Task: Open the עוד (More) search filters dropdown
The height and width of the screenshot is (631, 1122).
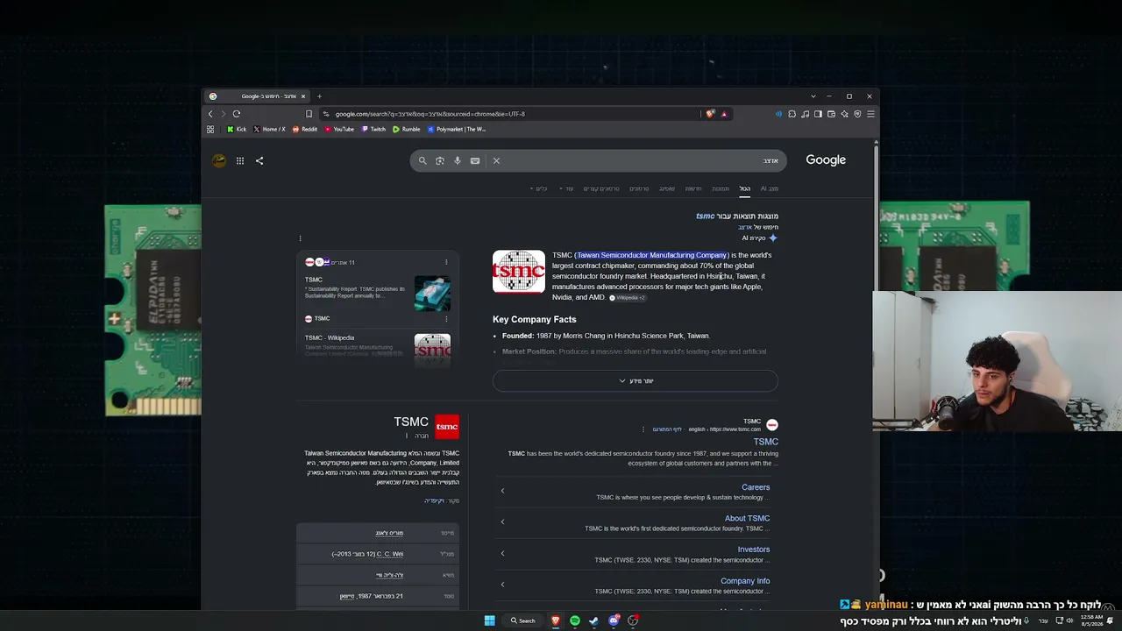Action: point(566,188)
